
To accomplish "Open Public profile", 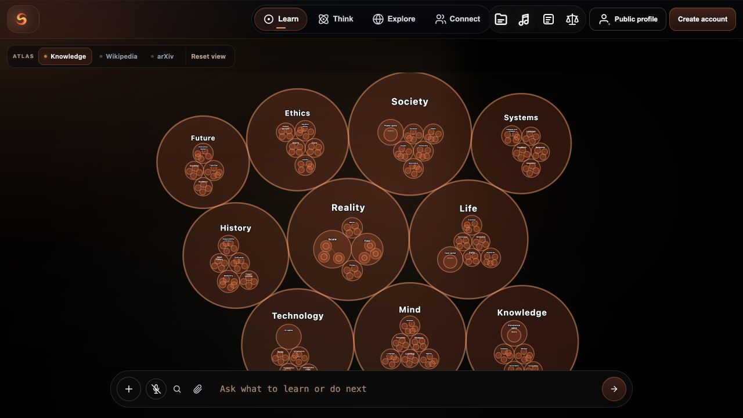I will pyautogui.click(x=627, y=19).
